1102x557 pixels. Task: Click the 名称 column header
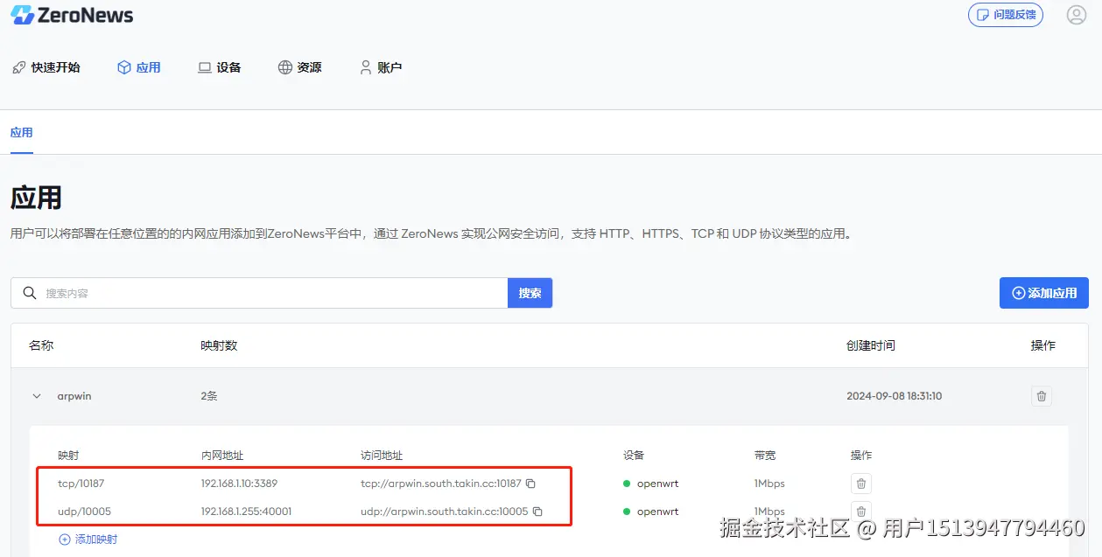pos(41,345)
